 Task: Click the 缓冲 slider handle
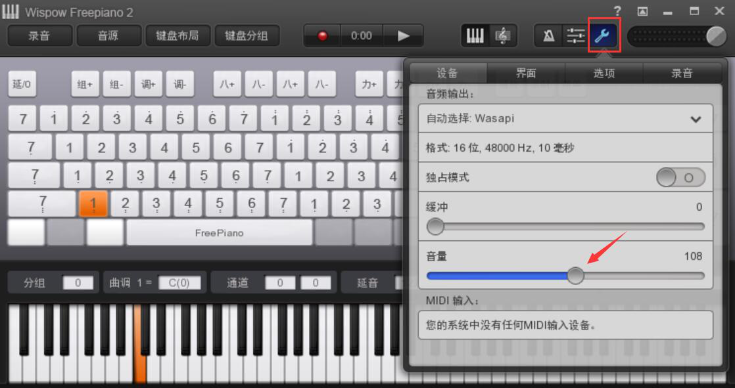(435, 226)
